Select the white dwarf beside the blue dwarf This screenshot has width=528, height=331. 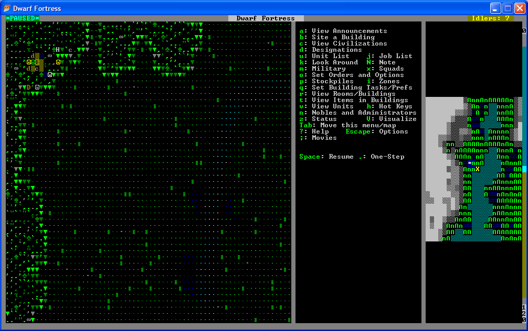coord(50,74)
